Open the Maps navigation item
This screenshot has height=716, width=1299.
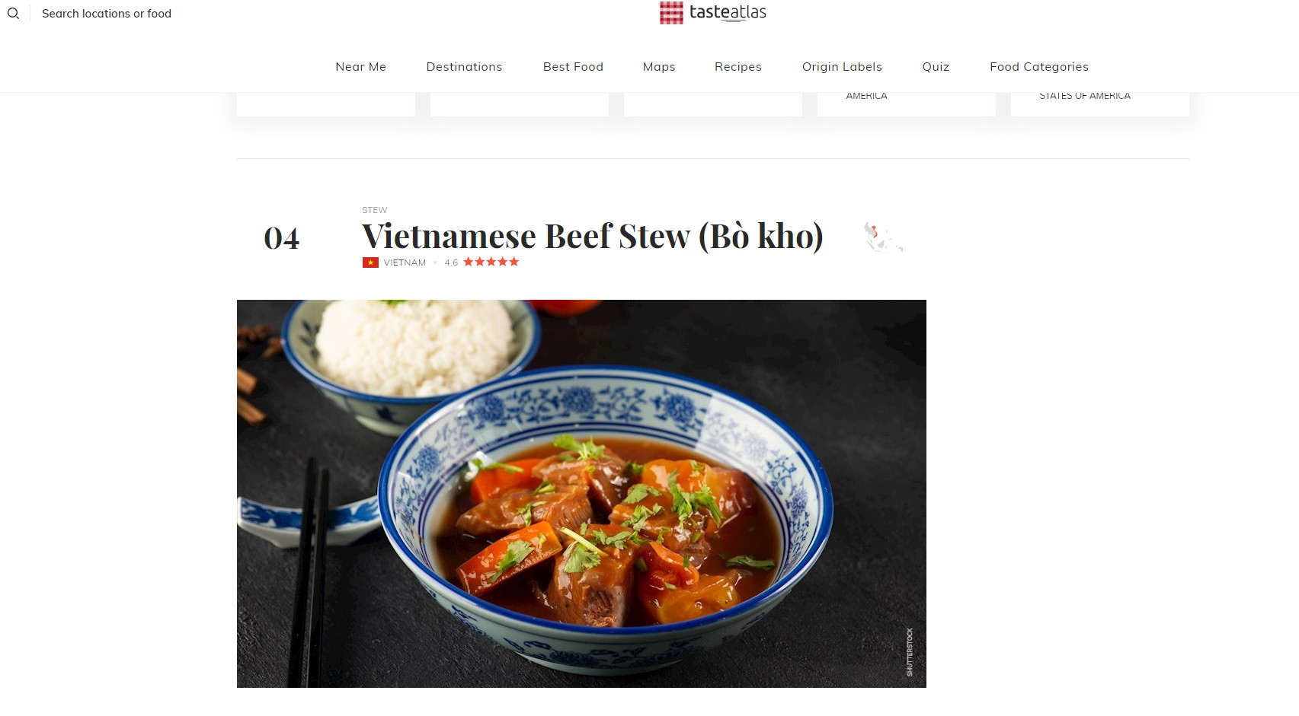tap(659, 67)
